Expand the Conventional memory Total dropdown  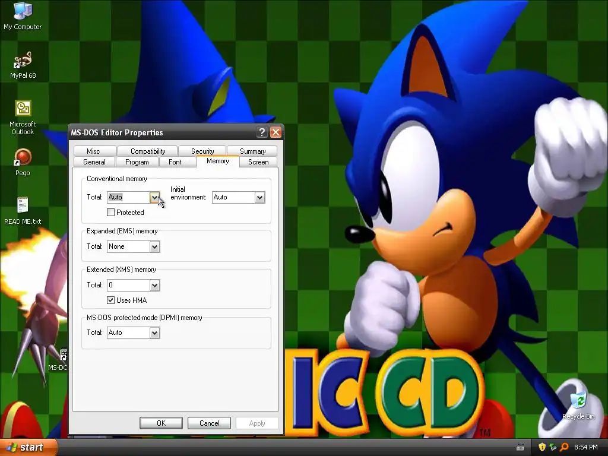(x=154, y=197)
